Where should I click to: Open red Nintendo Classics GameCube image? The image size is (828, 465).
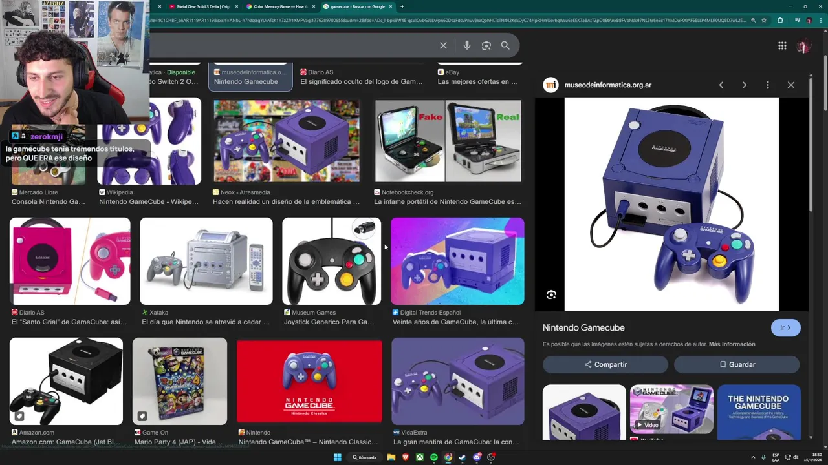tap(309, 381)
